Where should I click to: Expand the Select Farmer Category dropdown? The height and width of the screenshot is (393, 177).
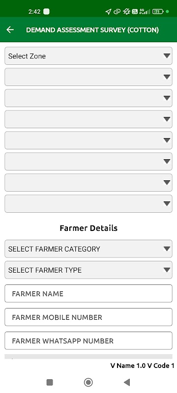point(88,249)
